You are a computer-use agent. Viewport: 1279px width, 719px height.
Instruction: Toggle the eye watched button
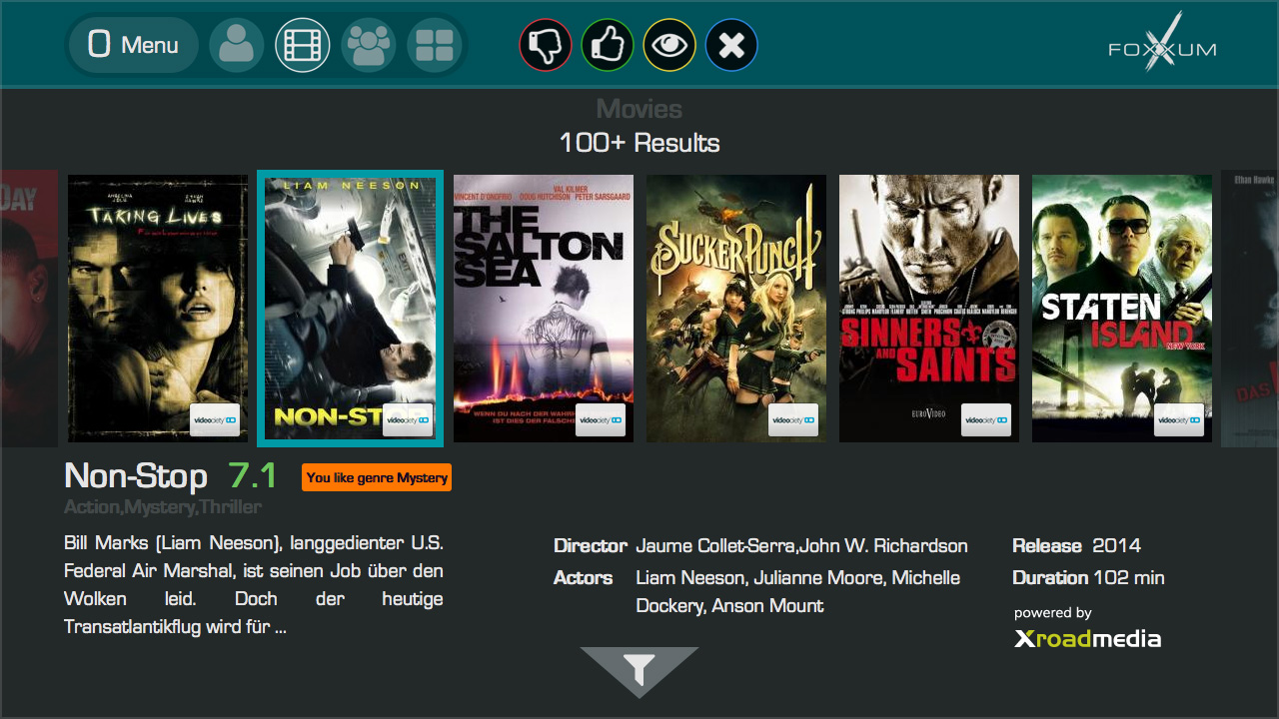(669, 45)
